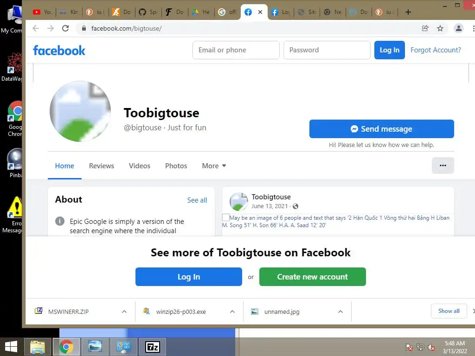Click the About info icon
Screen dimensions: 475x356
[x=60, y=221]
